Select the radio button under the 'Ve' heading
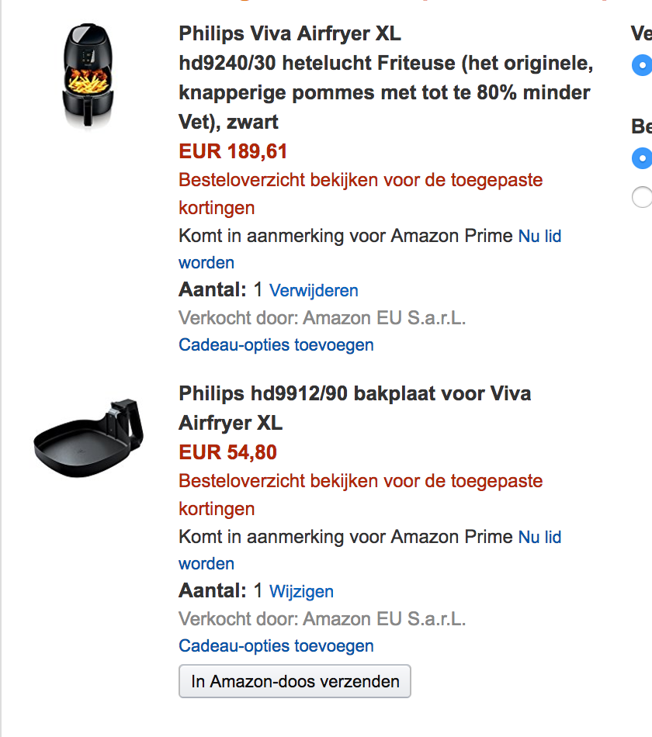The width and height of the screenshot is (652, 737). [641, 65]
